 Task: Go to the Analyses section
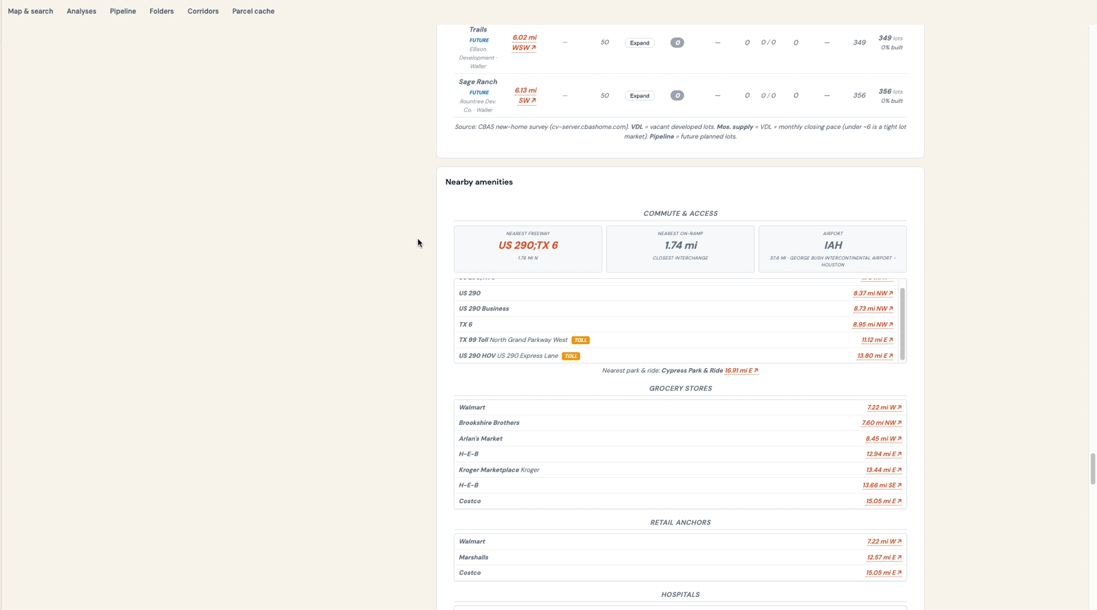81,11
